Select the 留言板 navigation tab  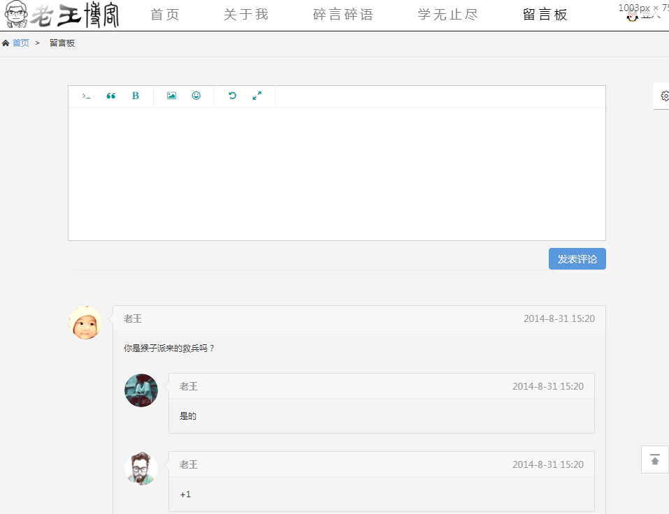545,15
